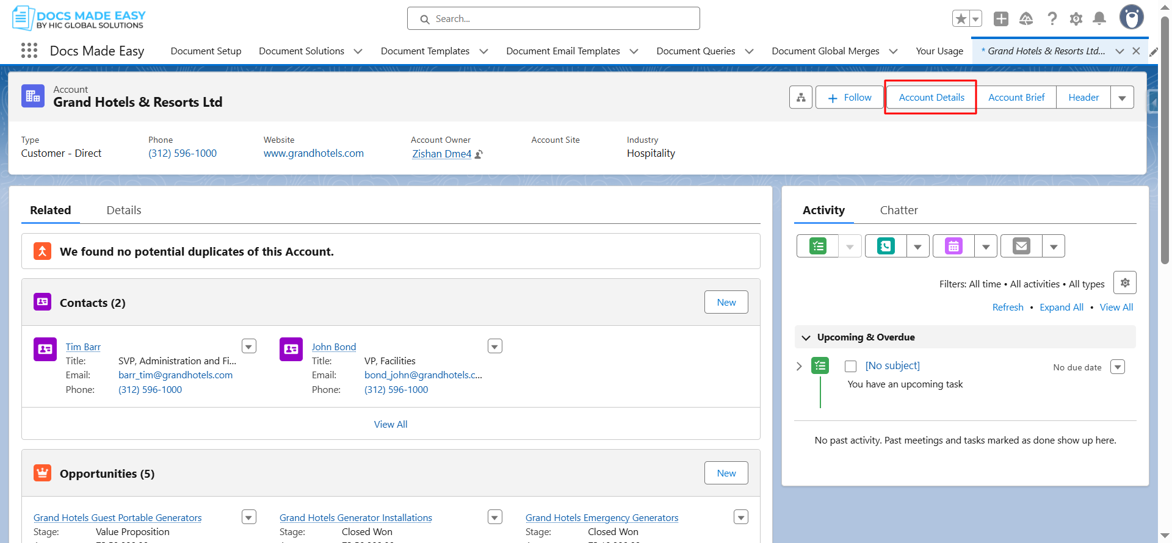Open the App Launcher grid icon
The width and height of the screenshot is (1172, 543).
[x=29, y=51]
